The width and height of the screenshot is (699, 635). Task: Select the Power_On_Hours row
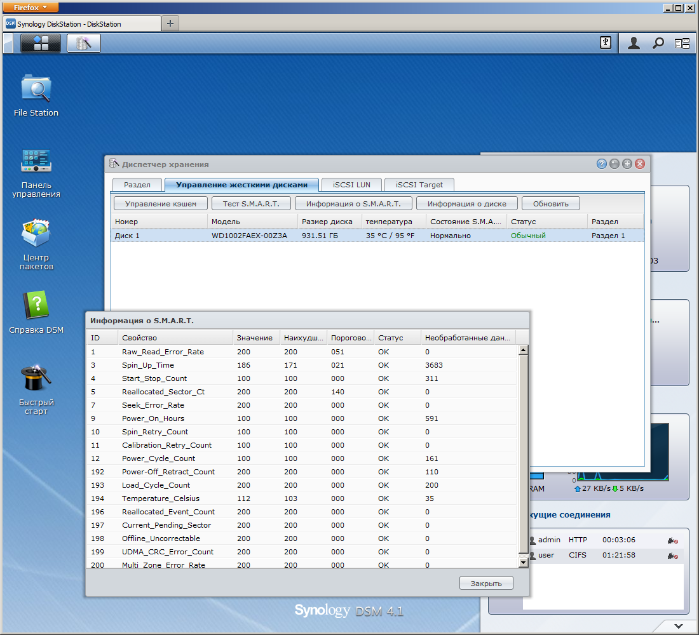pyautogui.click(x=301, y=418)
